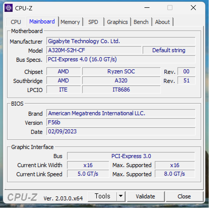Select the Southbridge A320 value

click(121, 80)
